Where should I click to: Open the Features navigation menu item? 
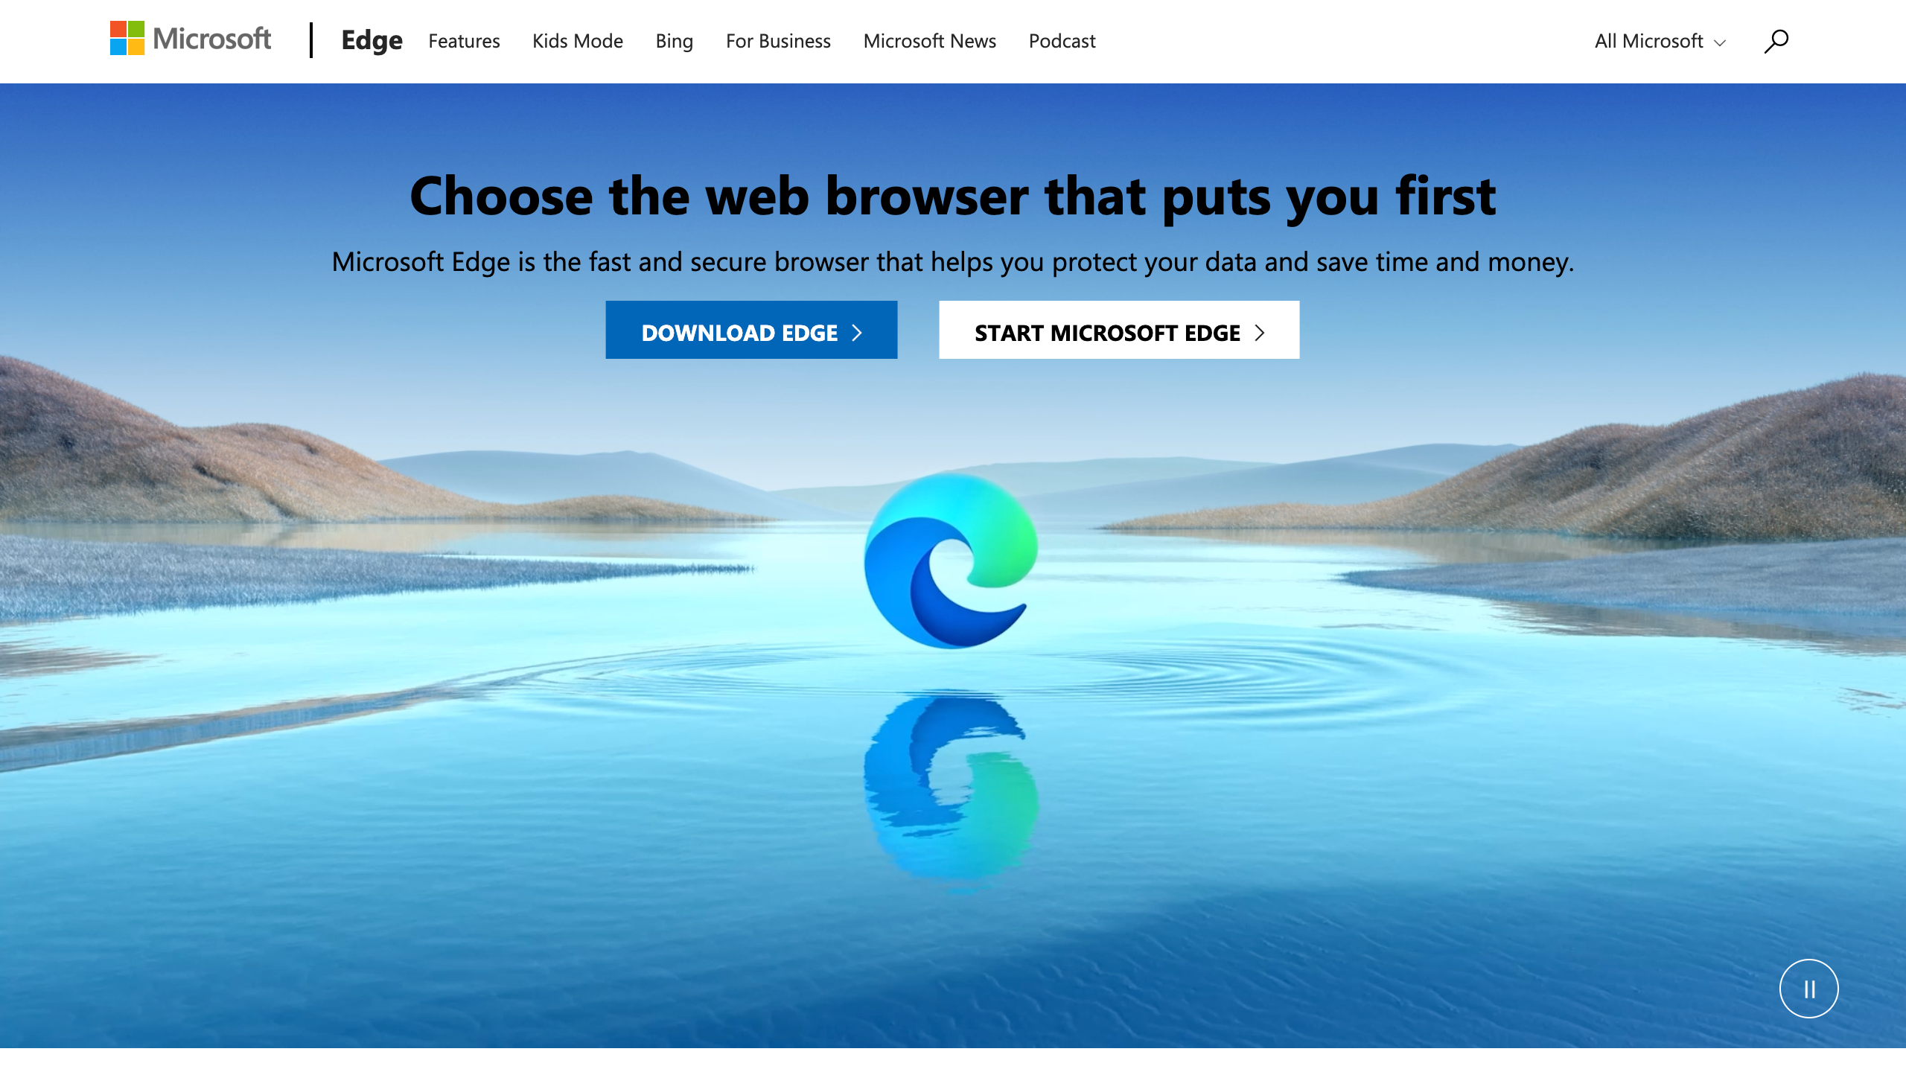click(463, 41)
